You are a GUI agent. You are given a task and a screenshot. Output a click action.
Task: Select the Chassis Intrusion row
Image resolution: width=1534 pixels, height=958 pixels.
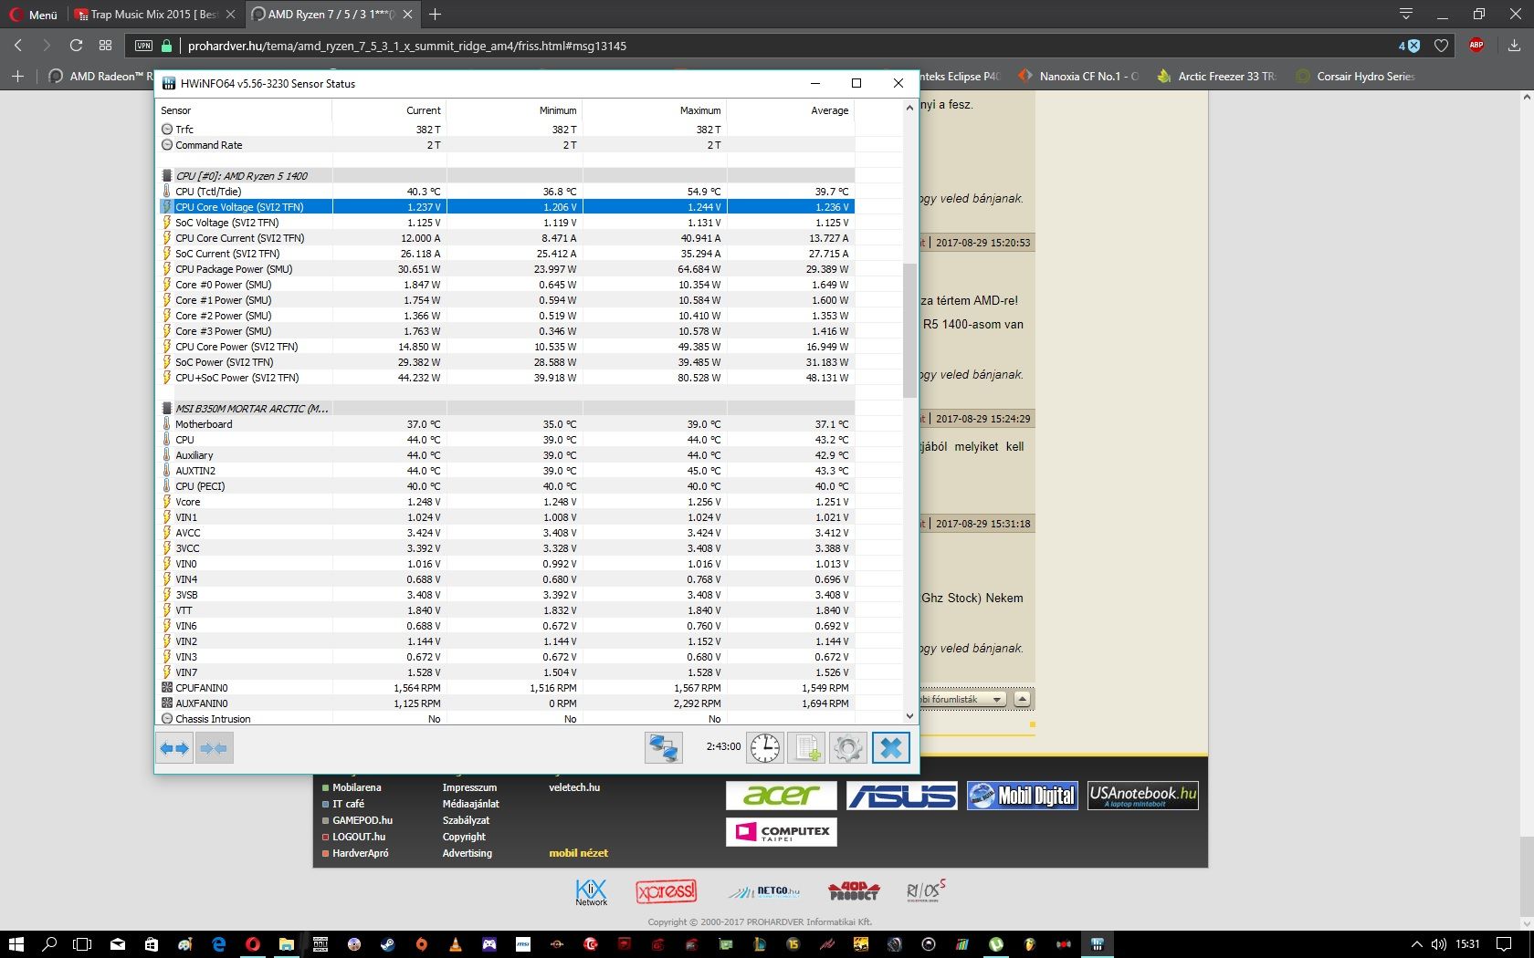tap(507, 719)
